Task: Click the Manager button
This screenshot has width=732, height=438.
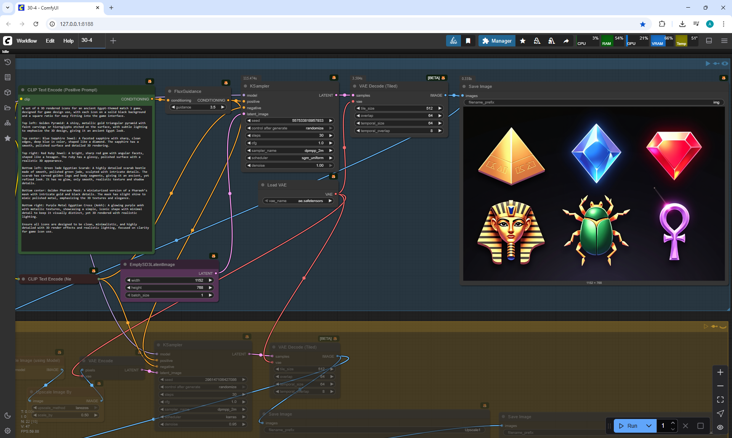Action: [x=497, y=41]
